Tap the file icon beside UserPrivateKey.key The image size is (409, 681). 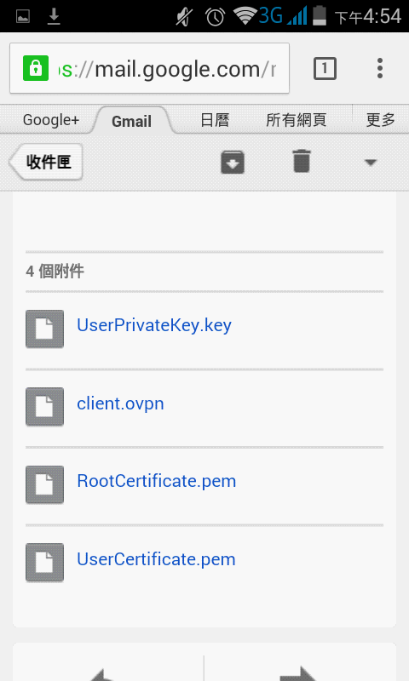click(45, 329)
